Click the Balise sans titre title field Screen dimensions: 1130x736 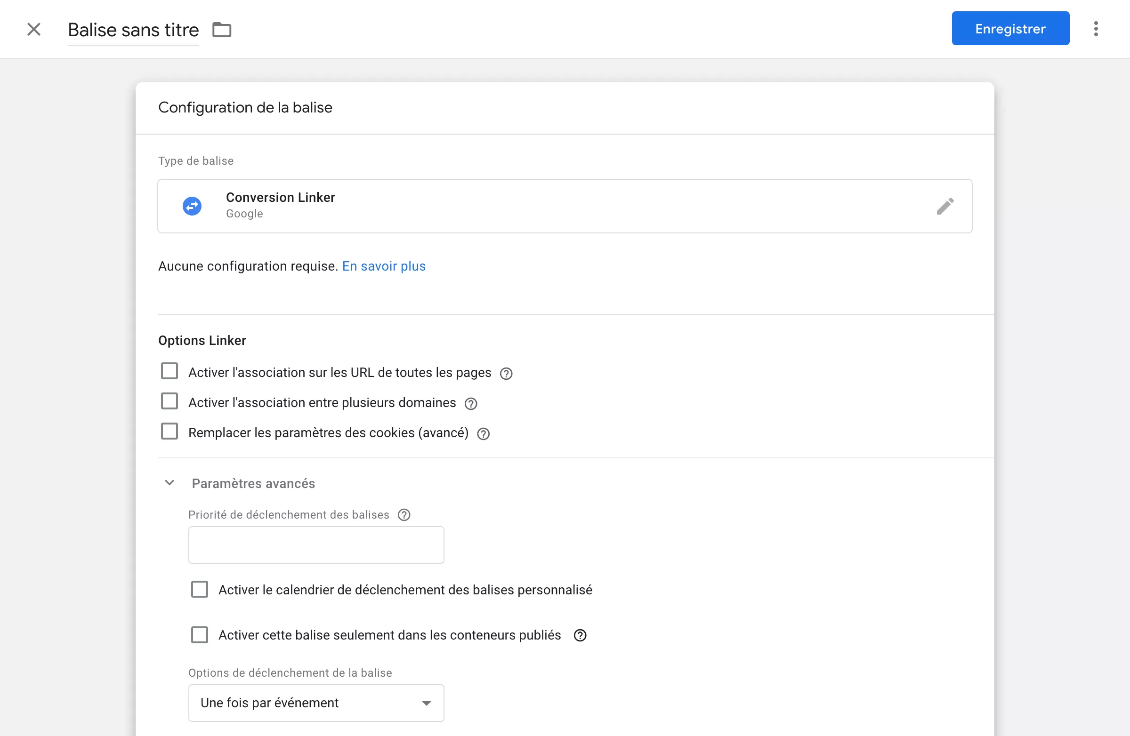click(x=133, y=30)
